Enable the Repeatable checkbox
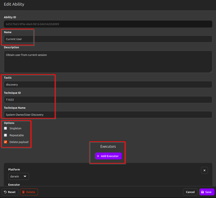216x198 pixels. pos(5,135)
